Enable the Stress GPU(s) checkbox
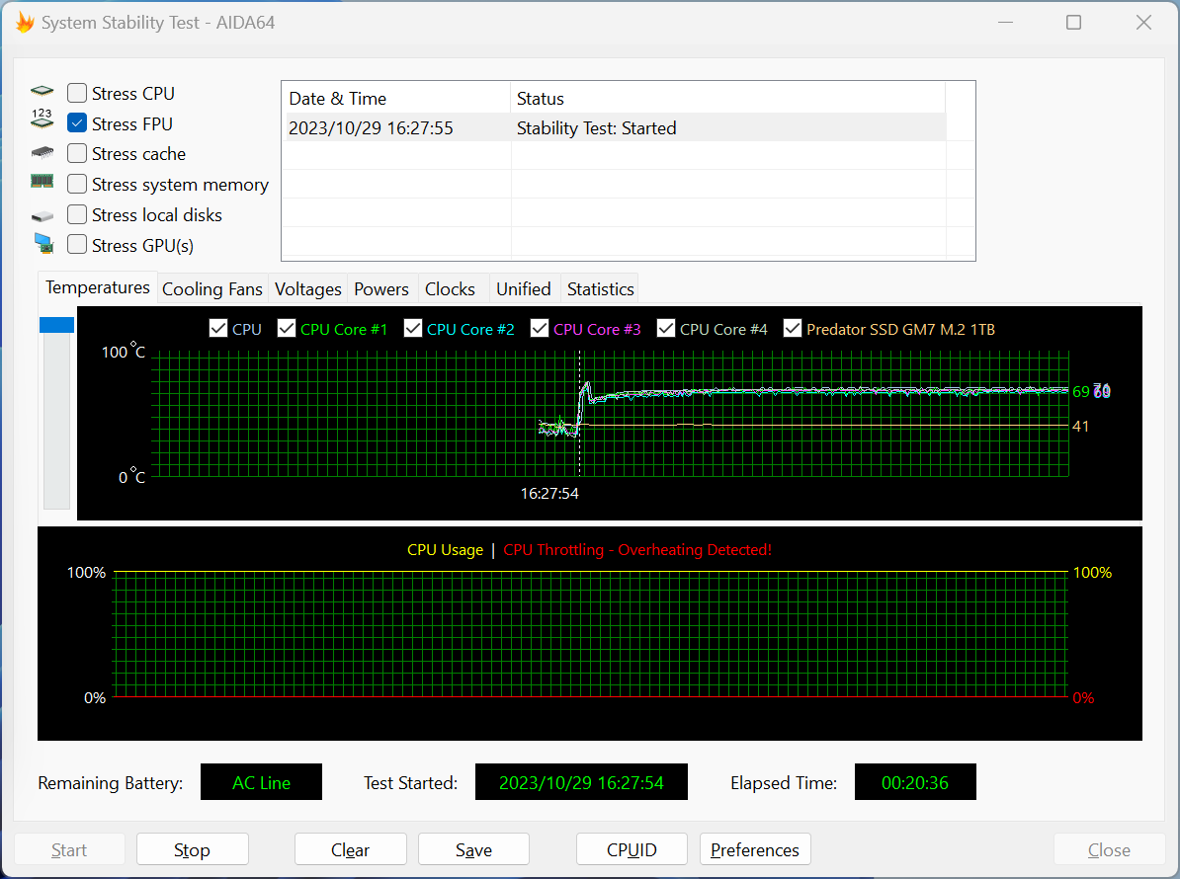This screenshot has height=879, width=1180. (77, 245)
